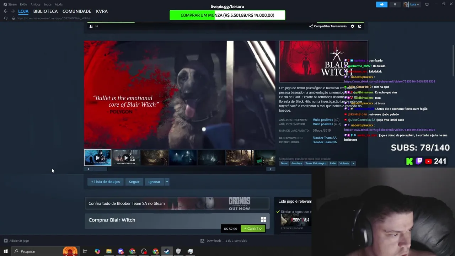Switch to the COMUNIDADE tab
This screenshot has height=256, width=455.
pyautogui.click(x=77, y=11)
